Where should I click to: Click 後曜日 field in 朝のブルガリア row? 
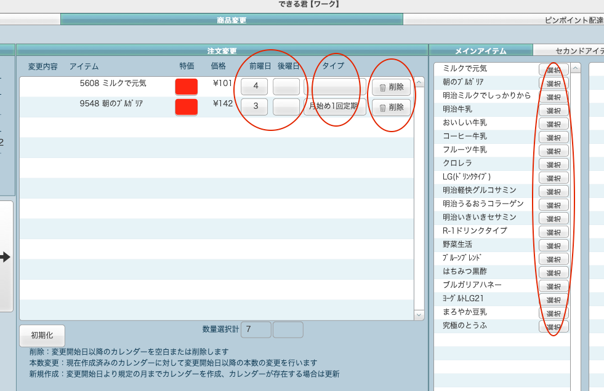(x=286, y=107)
